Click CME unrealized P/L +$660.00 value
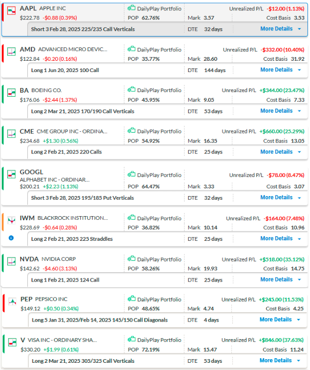The image size is (310, 370). [x=282, y=131]
